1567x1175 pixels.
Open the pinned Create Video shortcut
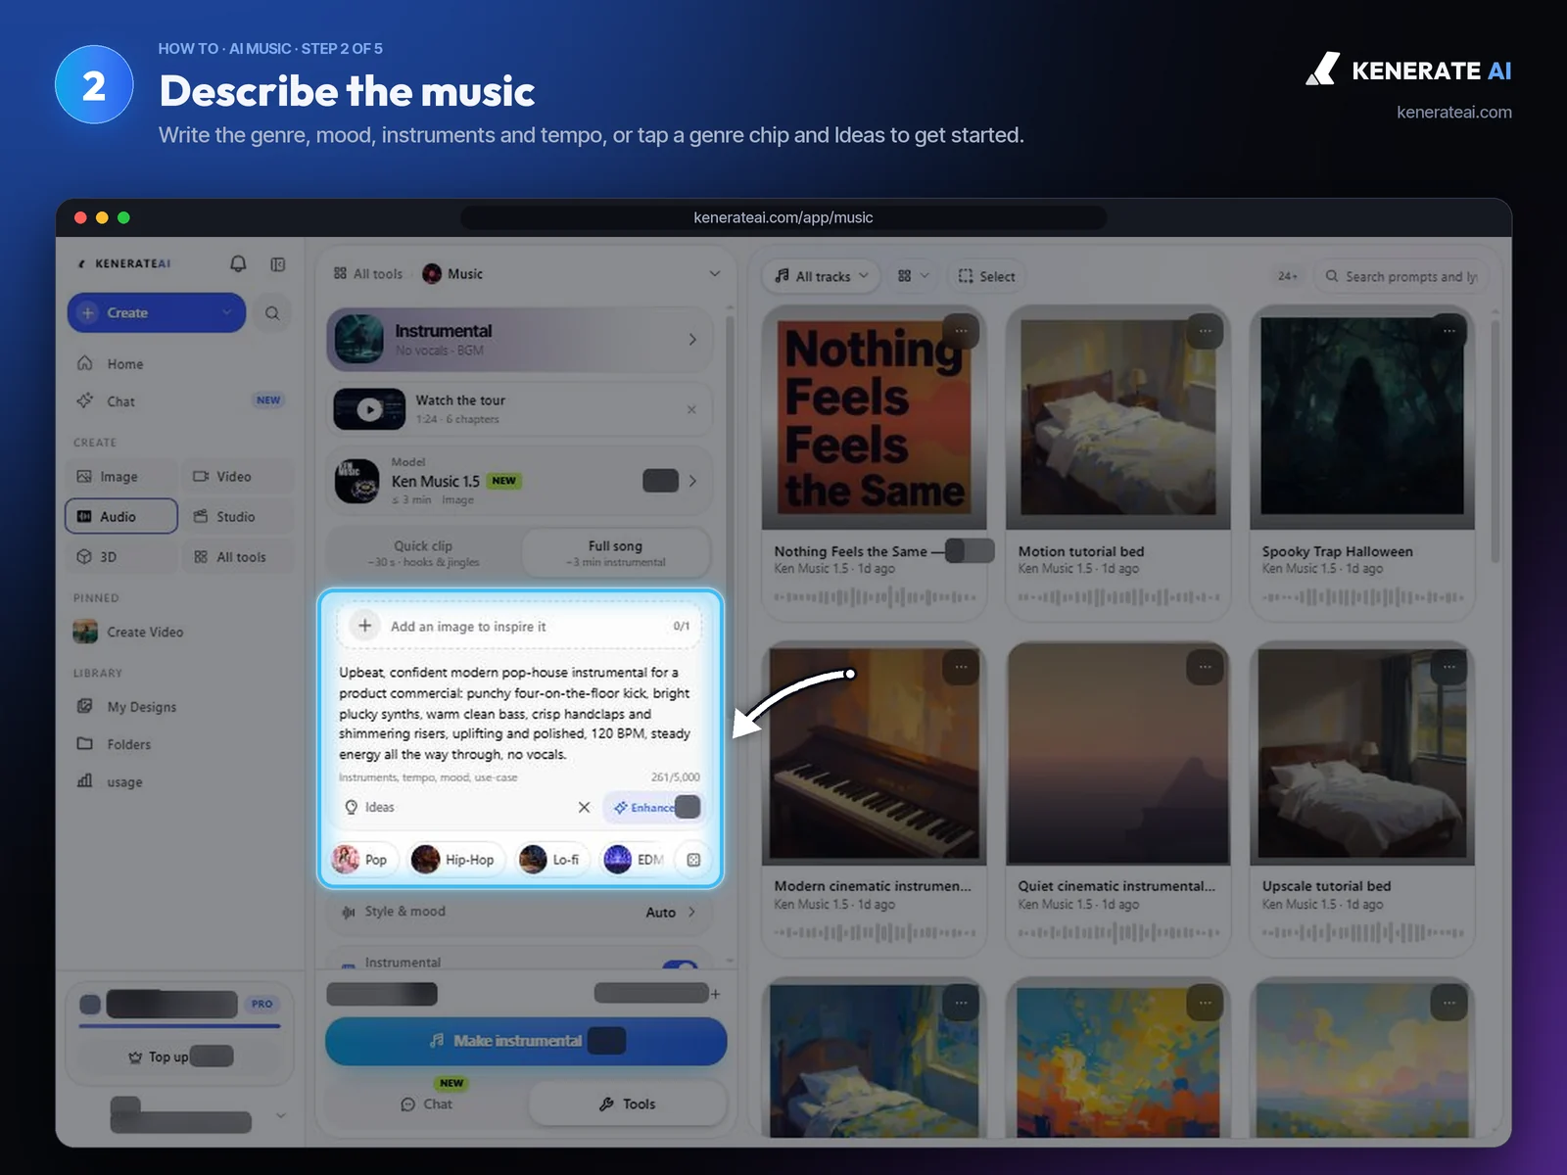point(144,633)
